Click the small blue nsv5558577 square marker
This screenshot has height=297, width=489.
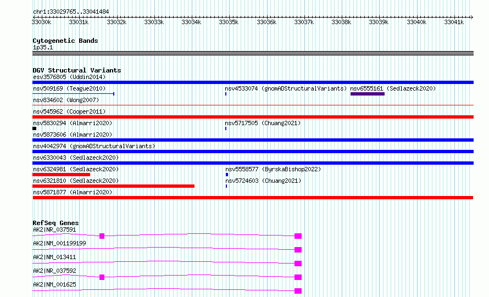click(227, 175)
